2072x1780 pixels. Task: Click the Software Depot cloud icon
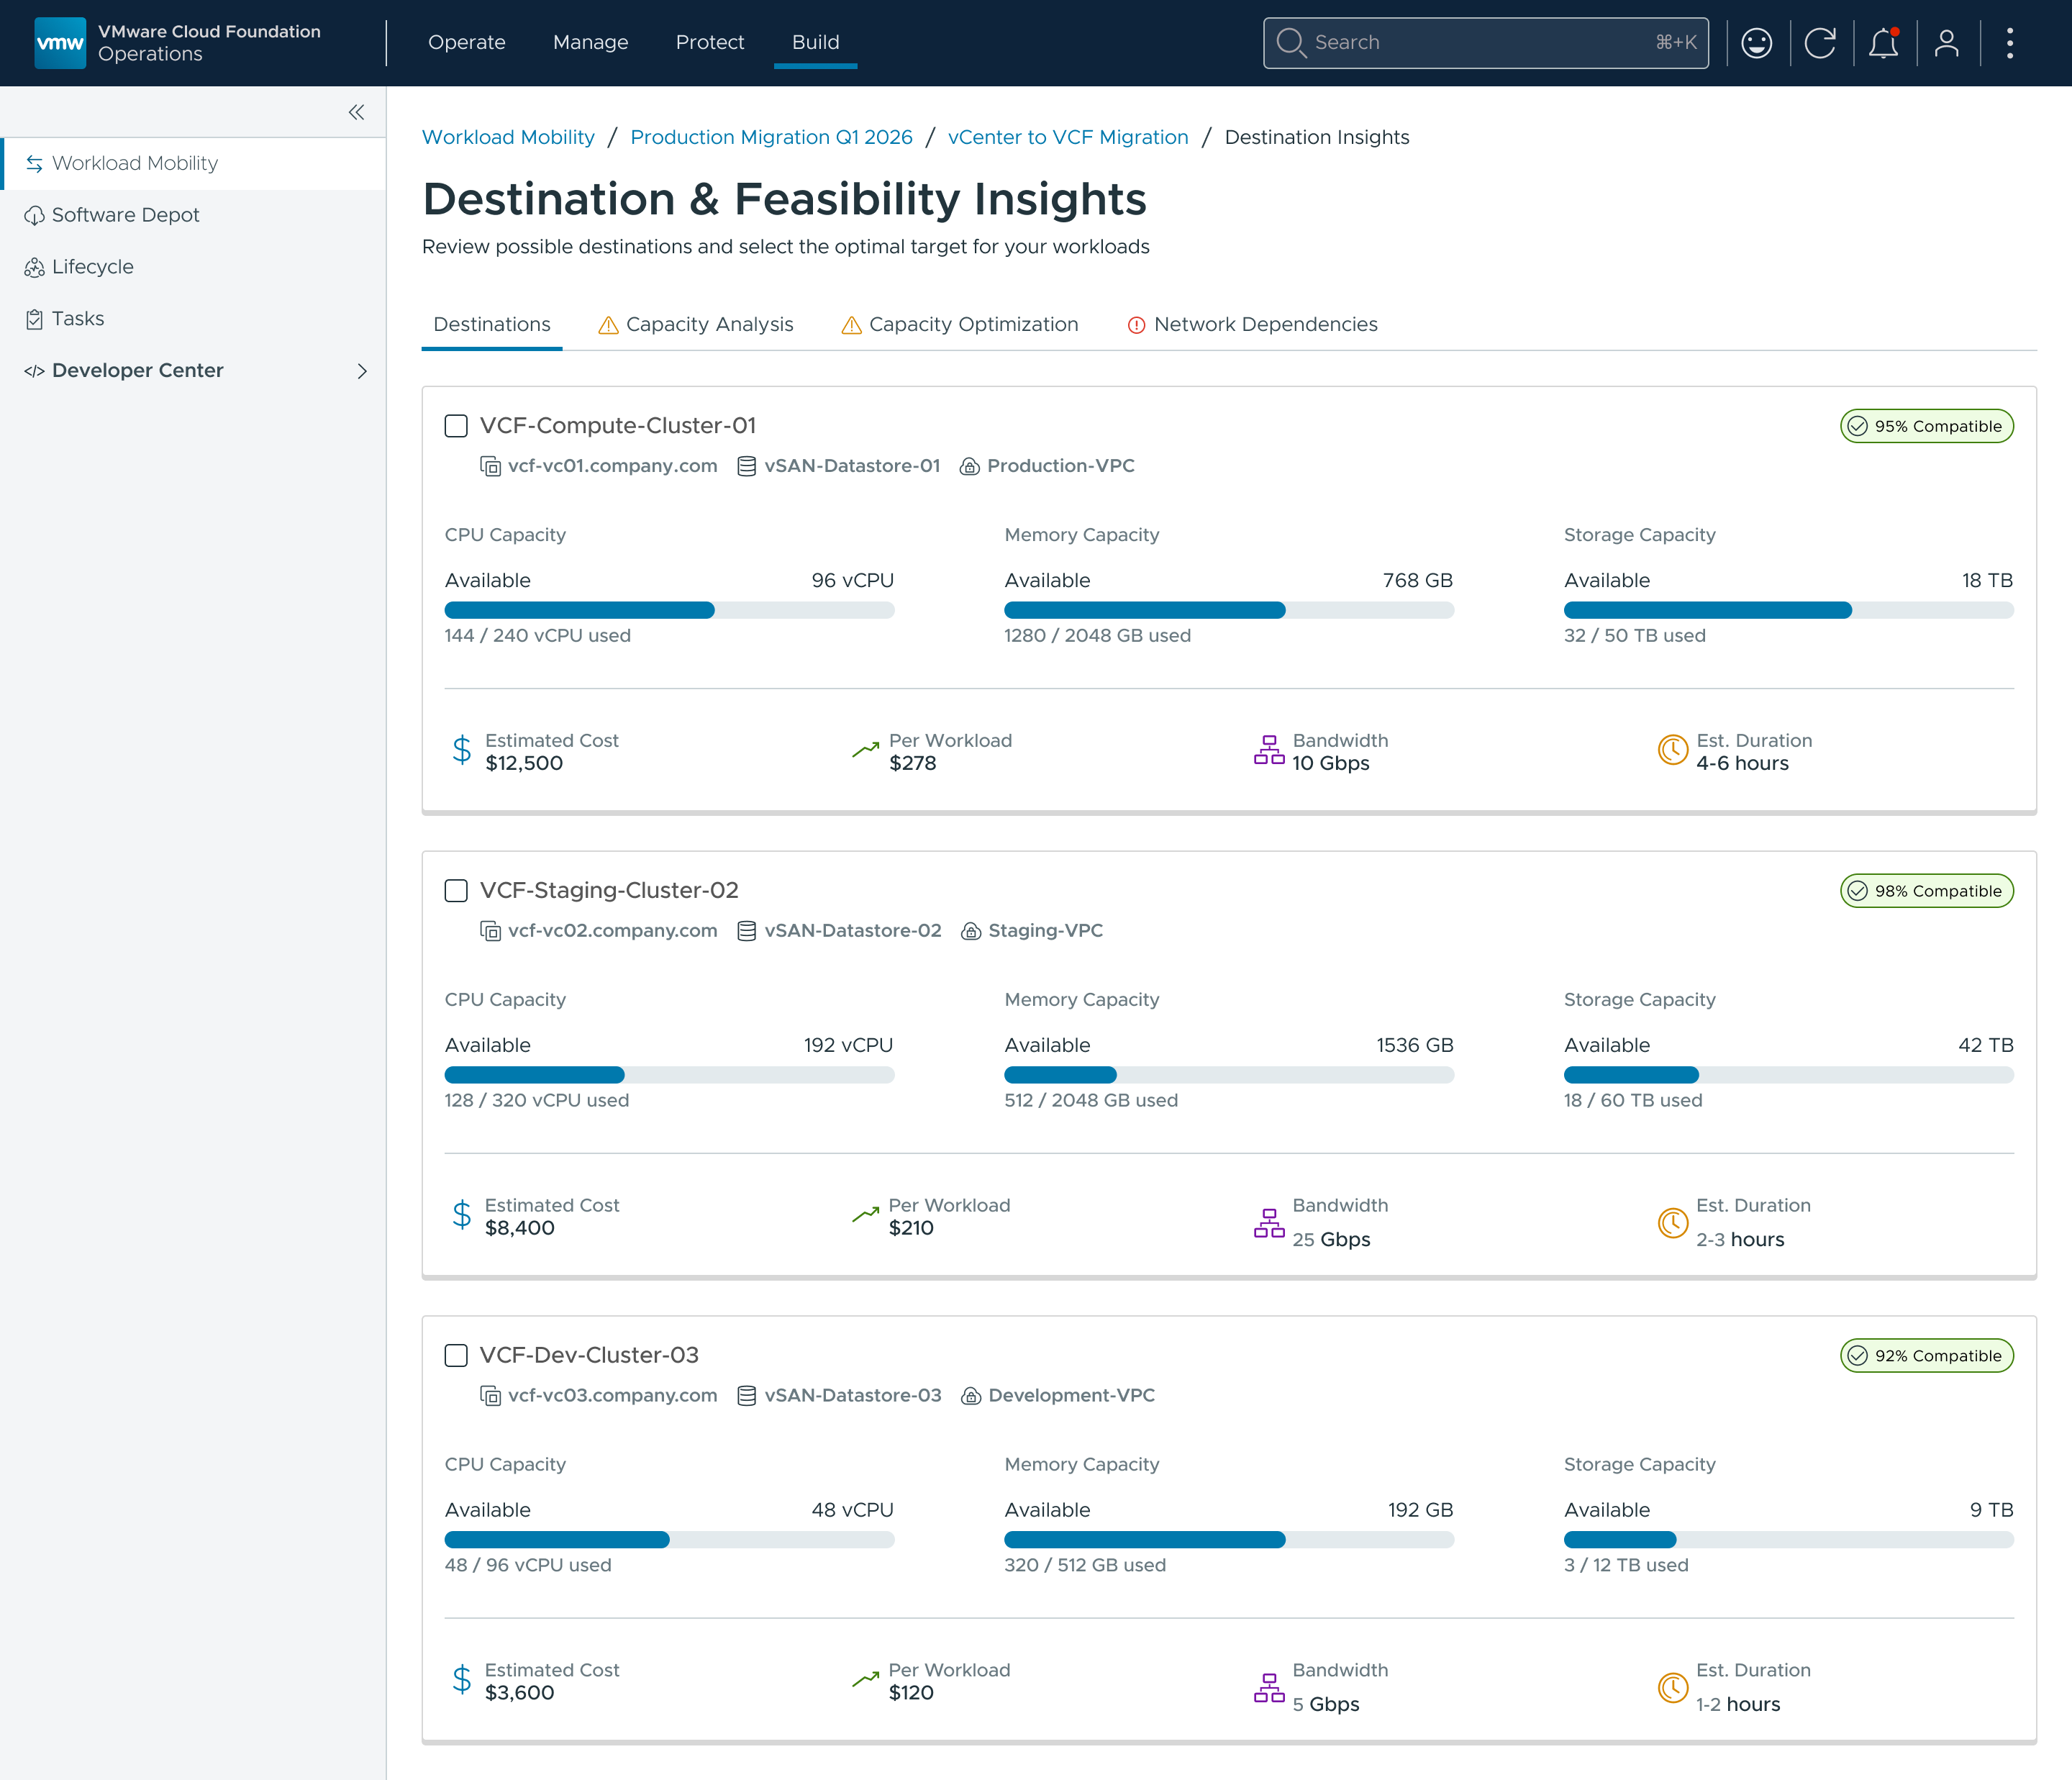pyautogui.click(x=35, y=215)
